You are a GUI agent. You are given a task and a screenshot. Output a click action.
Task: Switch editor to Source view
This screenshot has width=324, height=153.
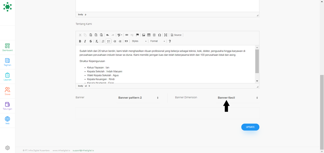(176, 35)
